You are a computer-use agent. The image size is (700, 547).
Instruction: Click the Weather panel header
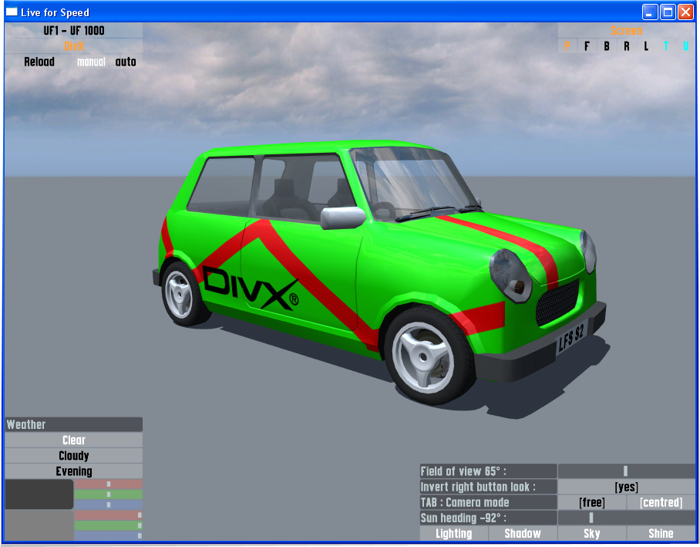74,424
